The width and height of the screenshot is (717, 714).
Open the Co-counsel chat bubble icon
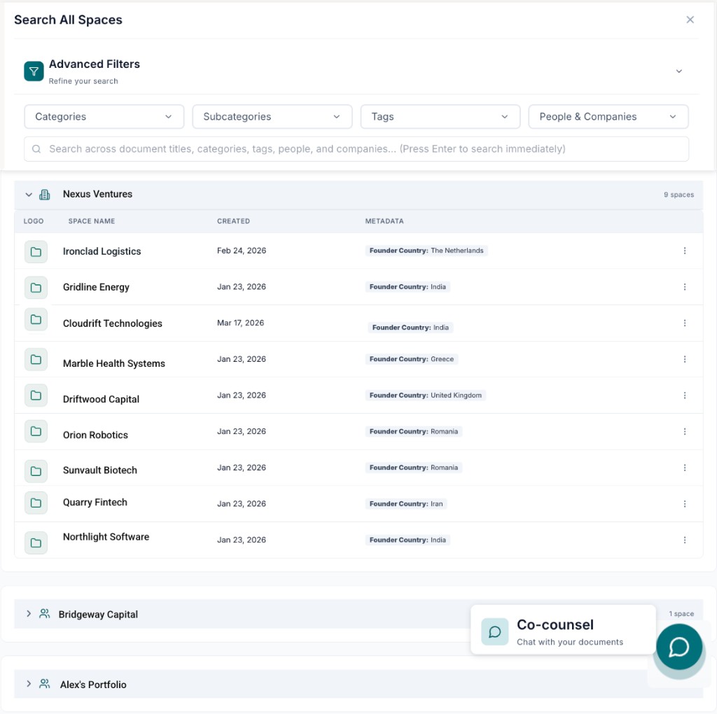[495, 631]
